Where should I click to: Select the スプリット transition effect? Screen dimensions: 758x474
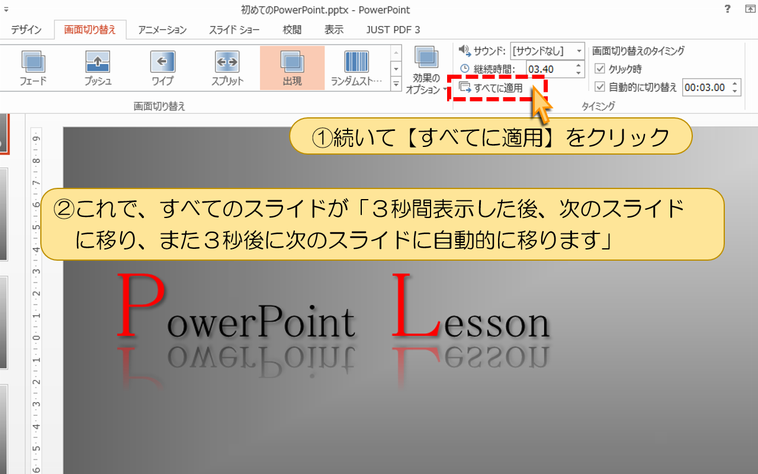[x=227, y=68]
